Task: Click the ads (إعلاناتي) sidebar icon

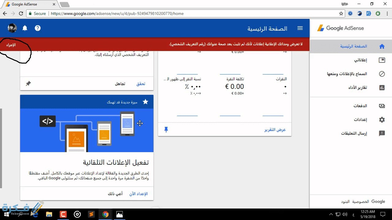Action: (x=382, y=60)
